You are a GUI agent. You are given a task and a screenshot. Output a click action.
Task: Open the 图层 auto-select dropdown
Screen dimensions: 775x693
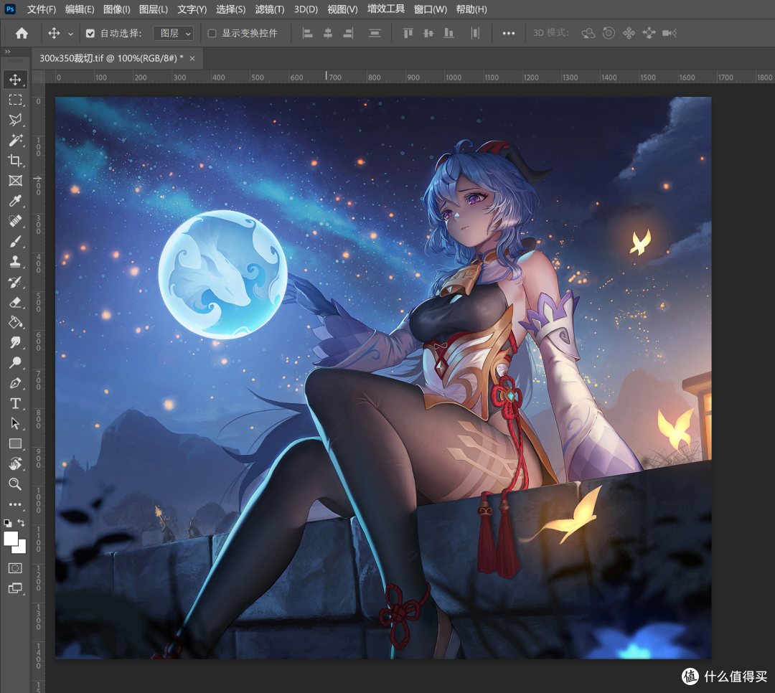(x=174, y=33)
